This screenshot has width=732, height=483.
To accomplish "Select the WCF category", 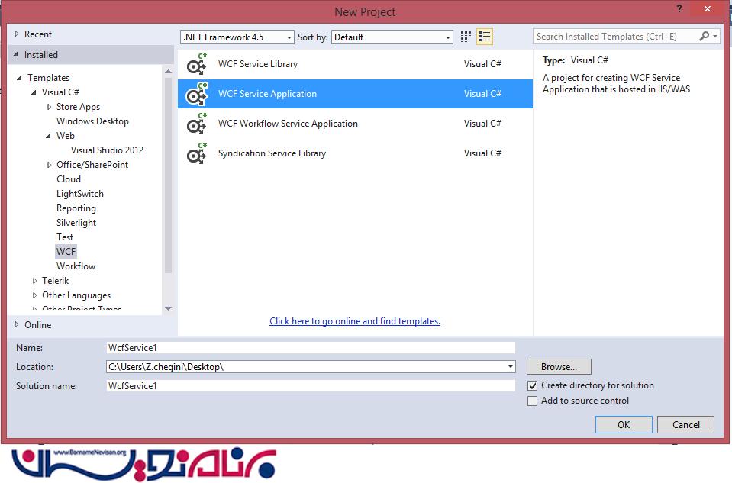I will click(66, 252).
